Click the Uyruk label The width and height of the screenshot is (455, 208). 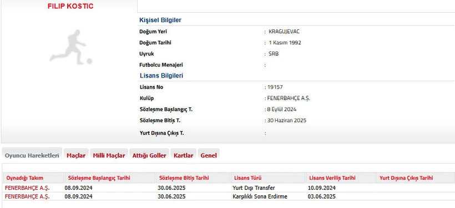point(146,54)
